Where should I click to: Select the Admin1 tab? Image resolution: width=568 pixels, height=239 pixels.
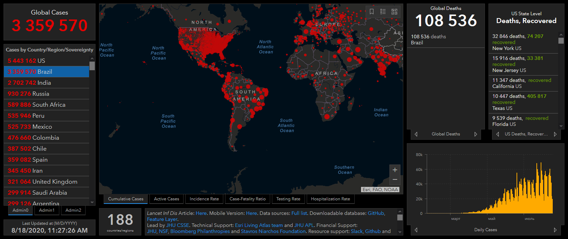(47, 210)
